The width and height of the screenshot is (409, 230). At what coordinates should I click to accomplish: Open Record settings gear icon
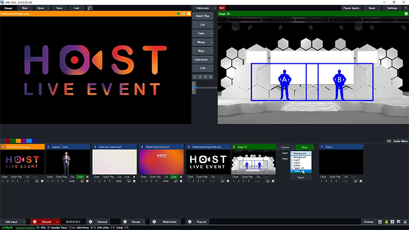point(34,222)
